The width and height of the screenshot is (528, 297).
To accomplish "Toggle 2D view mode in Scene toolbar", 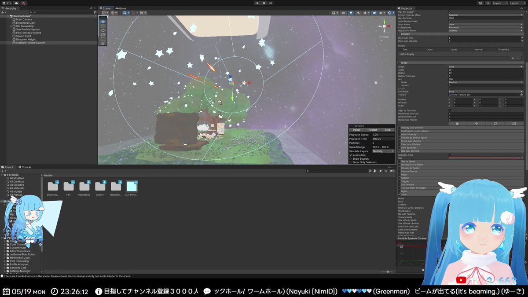I will [x=344, y=13].
